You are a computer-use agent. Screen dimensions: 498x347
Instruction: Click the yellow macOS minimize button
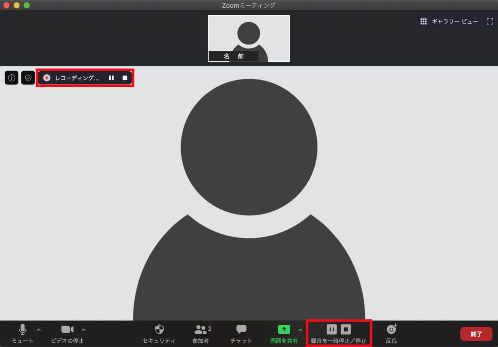tap(16, 5)
